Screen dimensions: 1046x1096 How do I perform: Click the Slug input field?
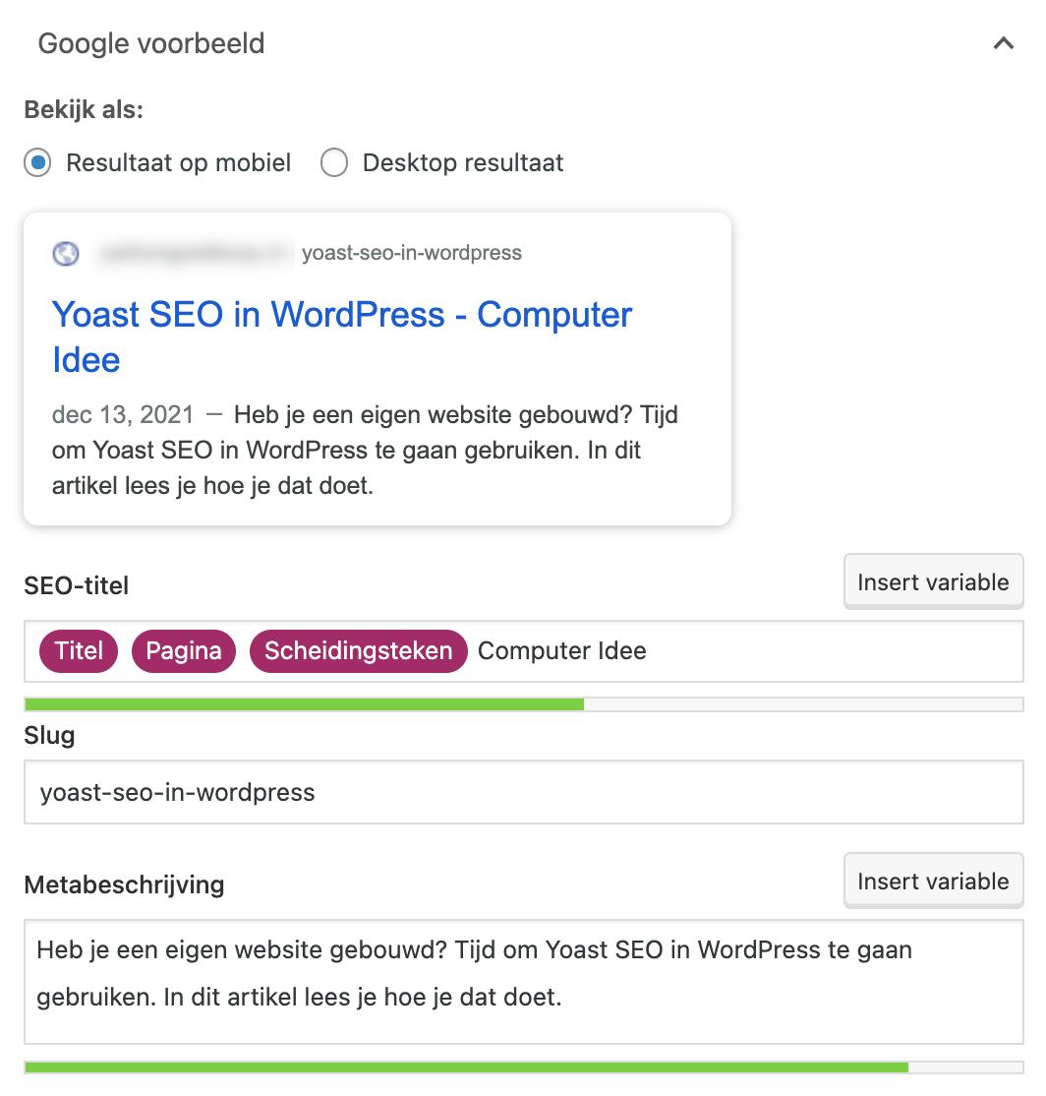coord(523,793)
